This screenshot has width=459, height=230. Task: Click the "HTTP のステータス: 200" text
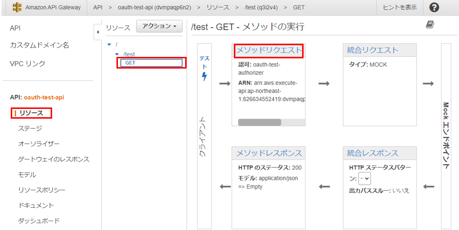click(x=270, y=168)
